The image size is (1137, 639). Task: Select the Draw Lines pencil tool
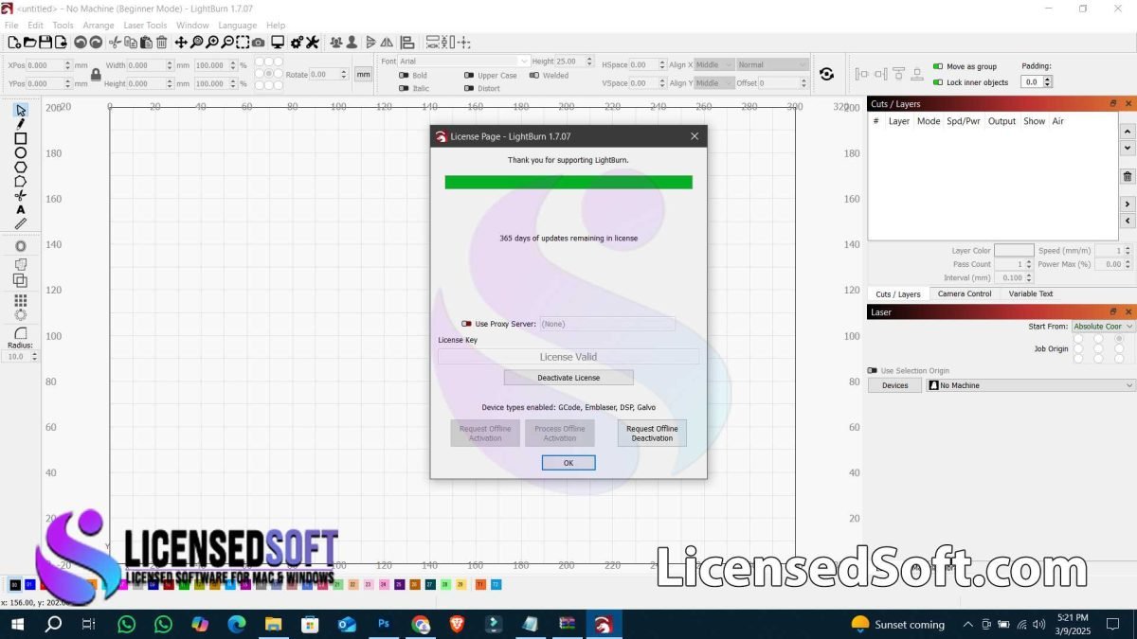[x=21, y=124]
